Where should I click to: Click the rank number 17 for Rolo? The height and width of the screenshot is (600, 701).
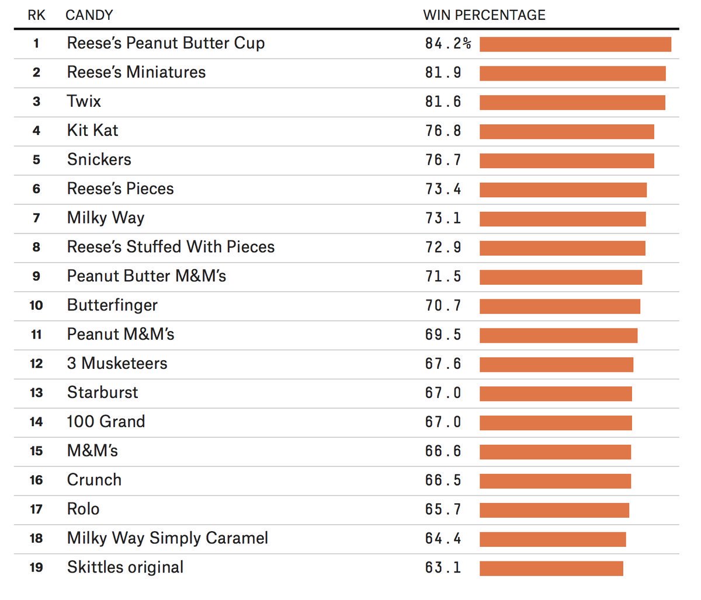coord(36,510)
